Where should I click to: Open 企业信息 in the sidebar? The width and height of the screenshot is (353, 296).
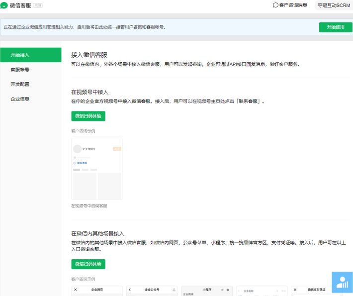pyautogui.click(x=20, y=99)
